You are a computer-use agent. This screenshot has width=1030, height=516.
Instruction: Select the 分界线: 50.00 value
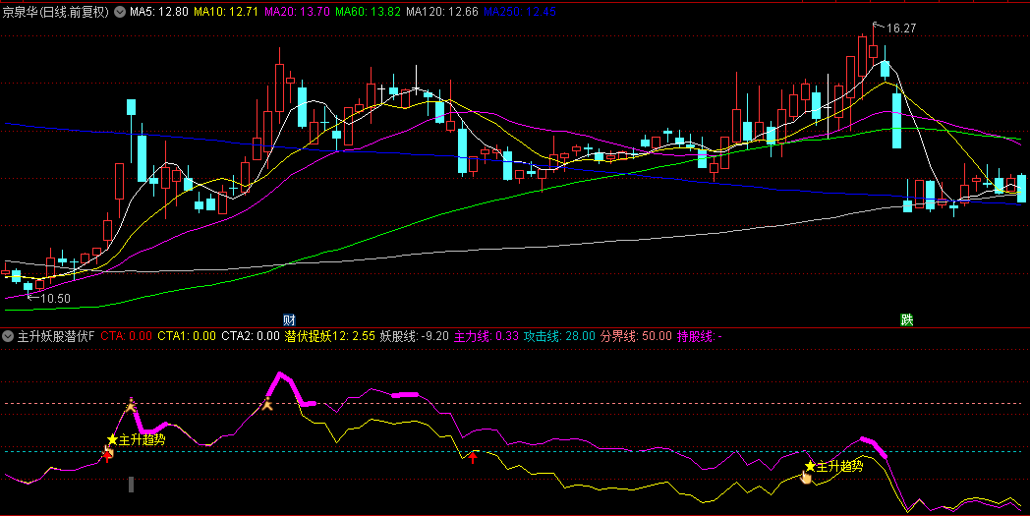click(636, 336)
